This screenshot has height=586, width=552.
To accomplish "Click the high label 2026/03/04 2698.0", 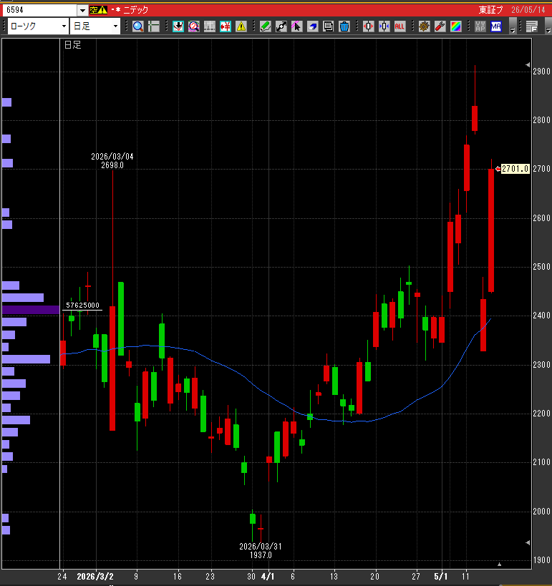I will pyautogui.click(x=112, y=161).
